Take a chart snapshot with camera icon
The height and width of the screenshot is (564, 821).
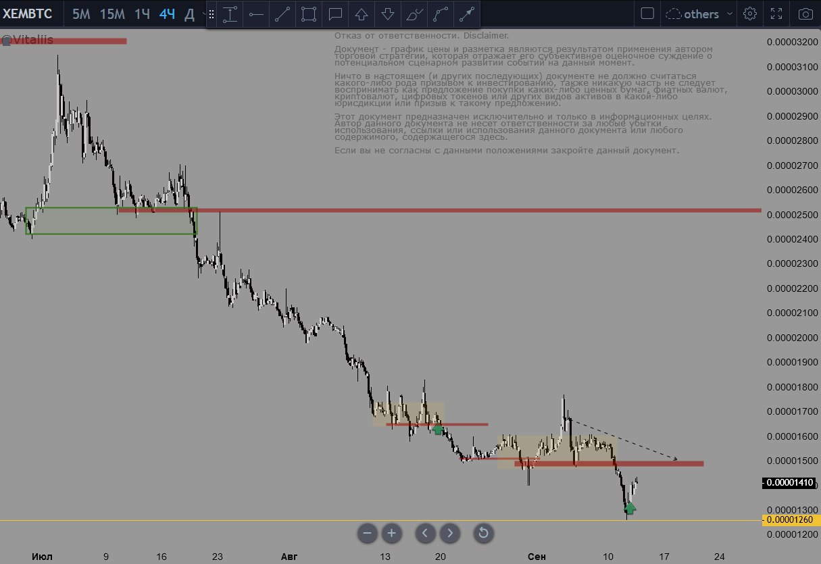[805, 14]
